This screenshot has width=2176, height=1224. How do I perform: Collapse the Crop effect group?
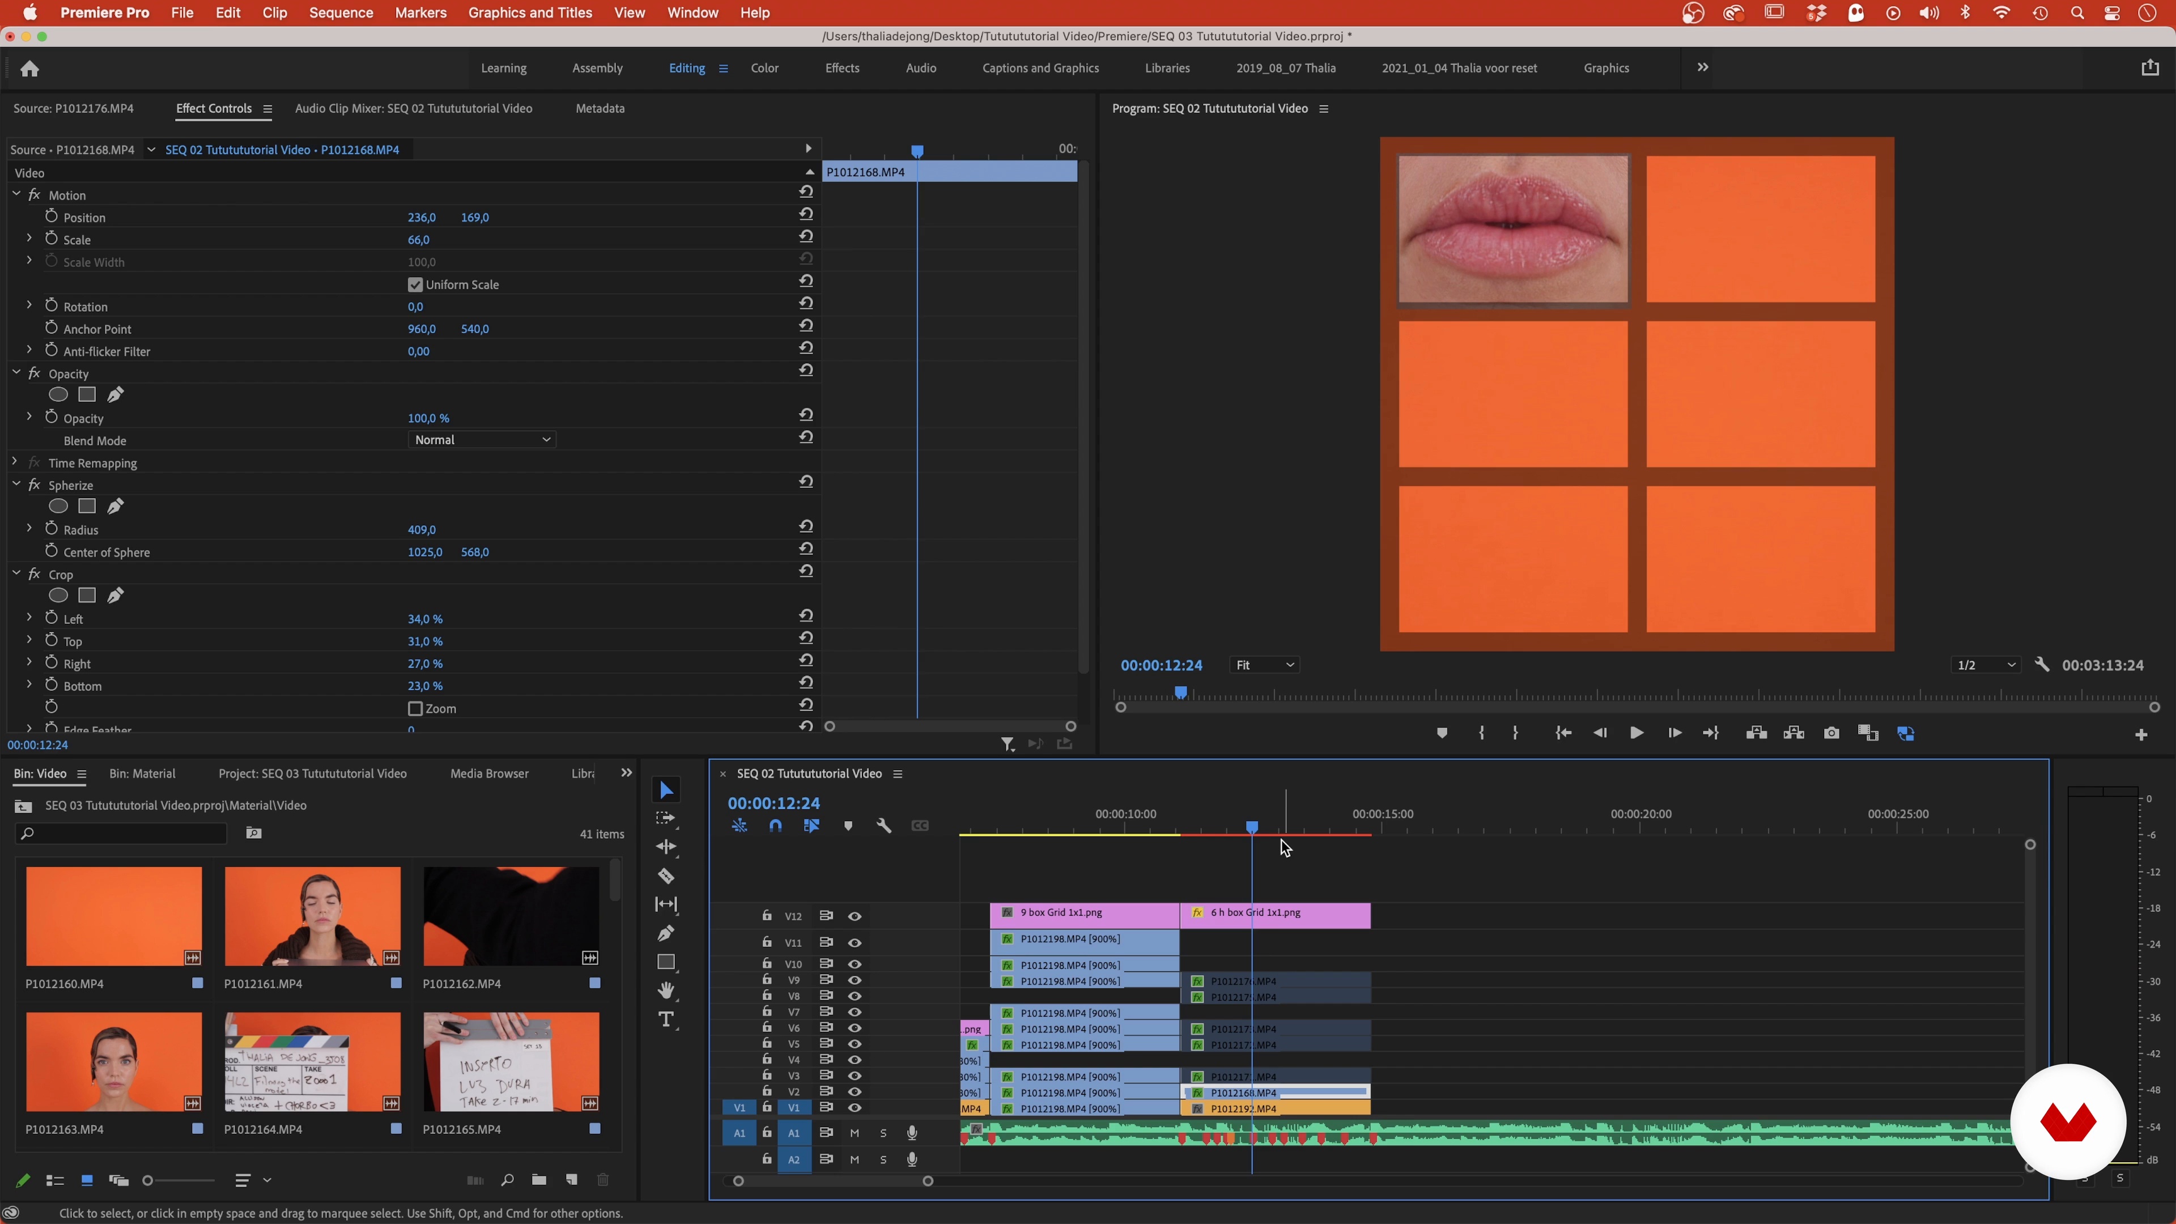tap(16, 573)
